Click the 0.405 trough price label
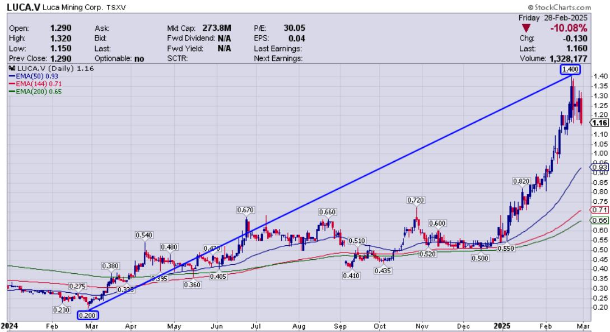This screenshot has height=332, width=610. [x=218, y=277]
